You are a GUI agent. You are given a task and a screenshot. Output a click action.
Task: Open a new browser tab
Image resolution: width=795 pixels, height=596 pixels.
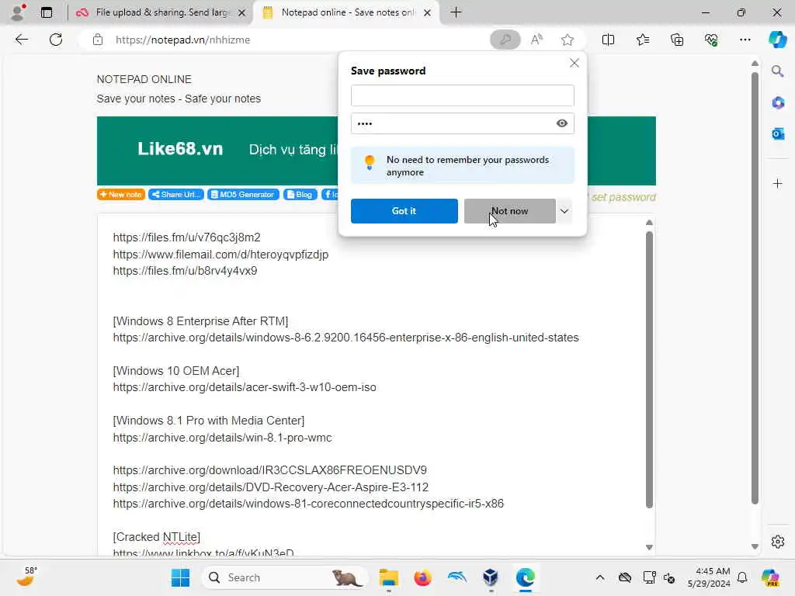[x=456, y=12]
